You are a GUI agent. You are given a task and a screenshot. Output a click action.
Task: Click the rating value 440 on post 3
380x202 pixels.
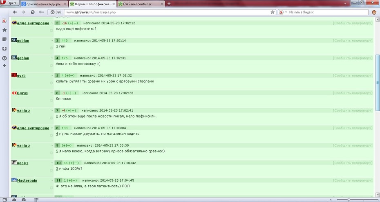point(65,41)
